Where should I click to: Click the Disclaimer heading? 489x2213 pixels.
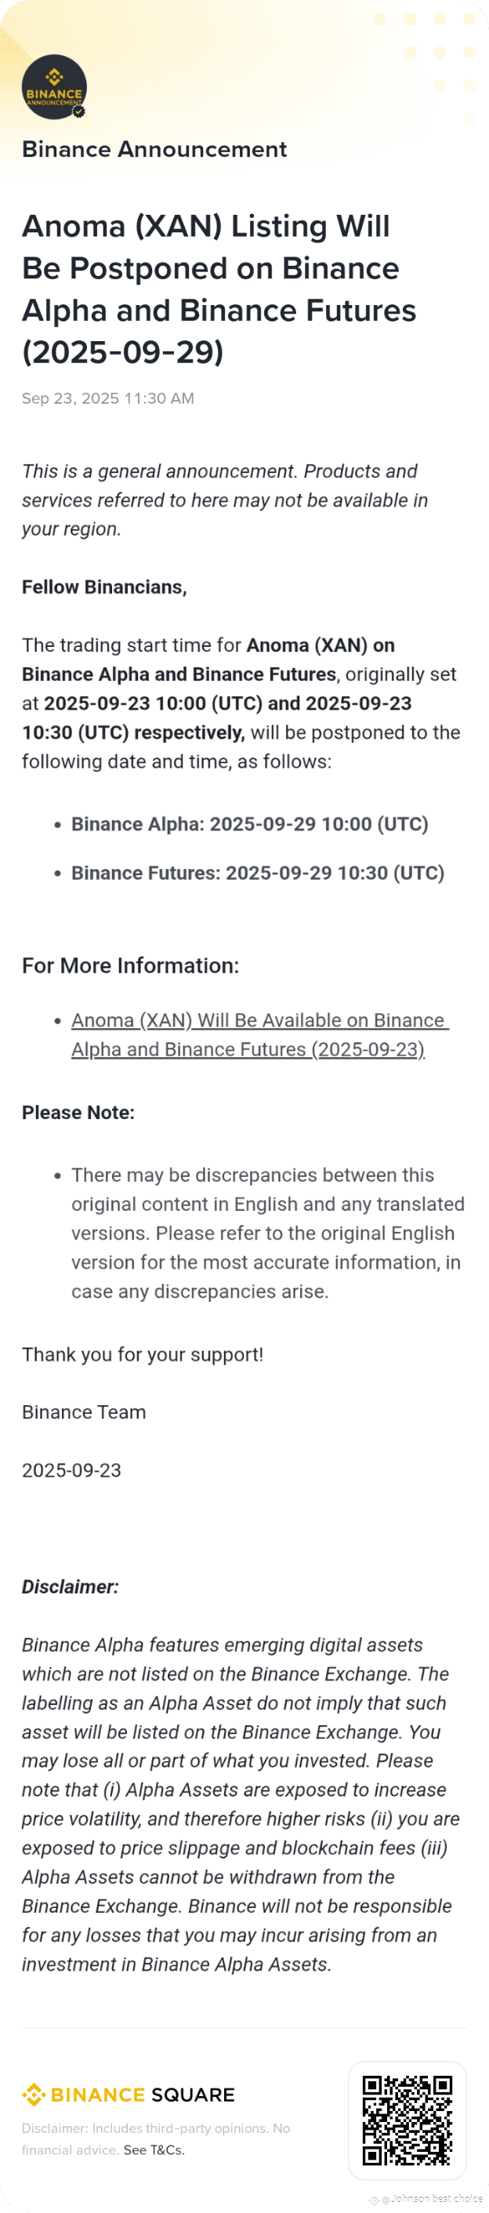71,1586
